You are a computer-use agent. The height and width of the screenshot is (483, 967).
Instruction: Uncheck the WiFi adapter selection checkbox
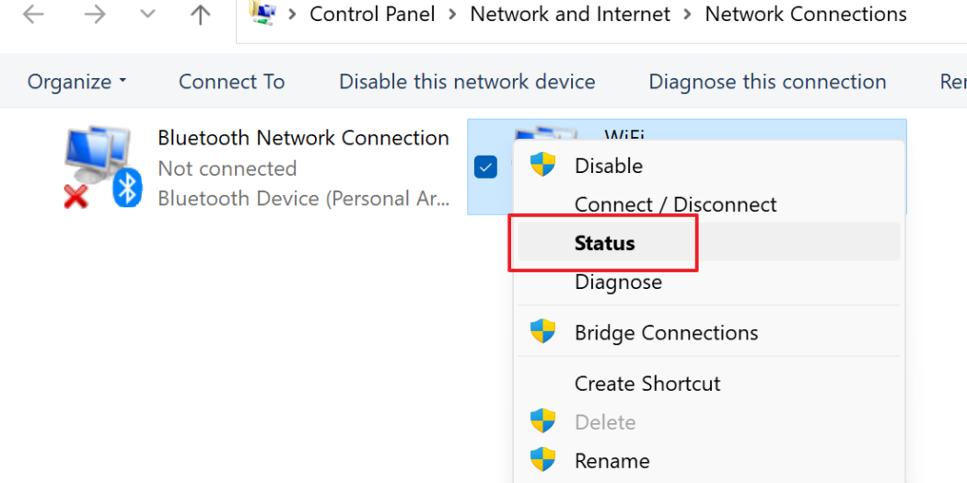(485, 167)
